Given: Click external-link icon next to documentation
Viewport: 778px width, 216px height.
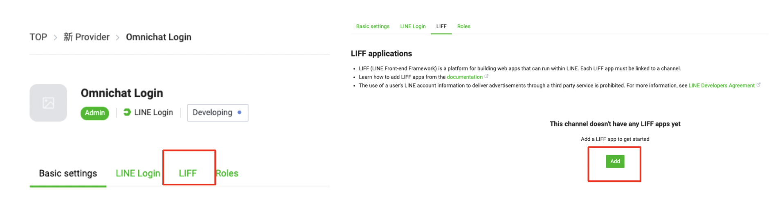Looking at the screenshot, I should pyautogui.click(x=486, y=76).
